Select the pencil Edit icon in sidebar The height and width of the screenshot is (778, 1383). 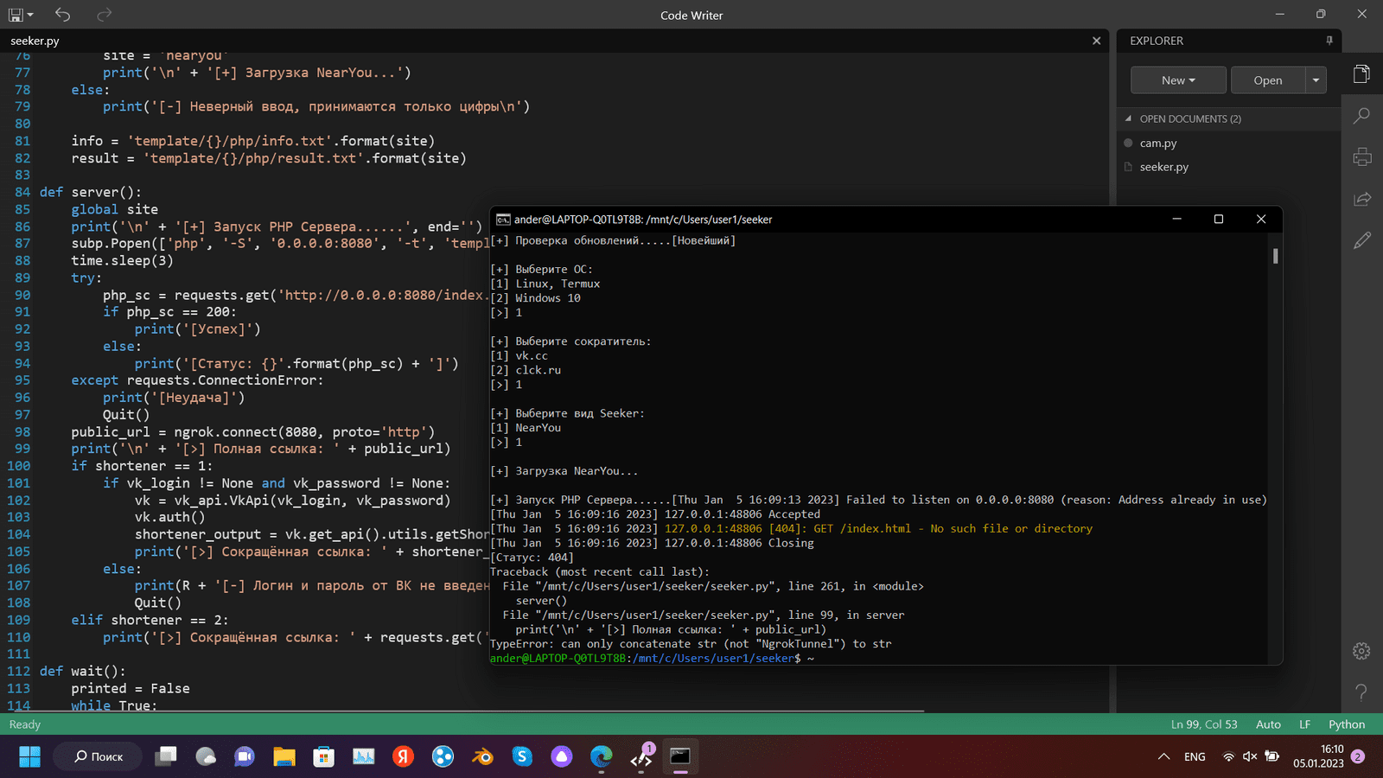[x=1361, y=240]
